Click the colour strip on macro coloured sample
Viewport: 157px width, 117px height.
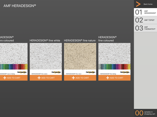(x=14, y=67)
